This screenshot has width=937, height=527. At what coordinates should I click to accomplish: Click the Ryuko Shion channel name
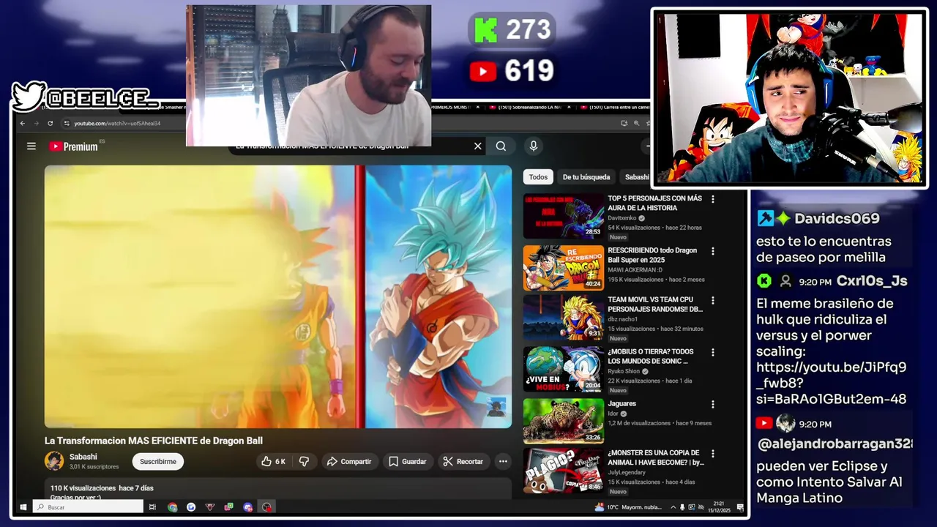[x=624, y=371]
